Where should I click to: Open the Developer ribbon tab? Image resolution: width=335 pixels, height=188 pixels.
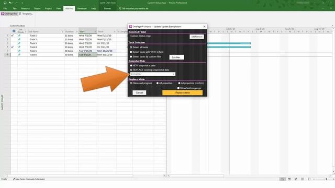click(82, 8)
